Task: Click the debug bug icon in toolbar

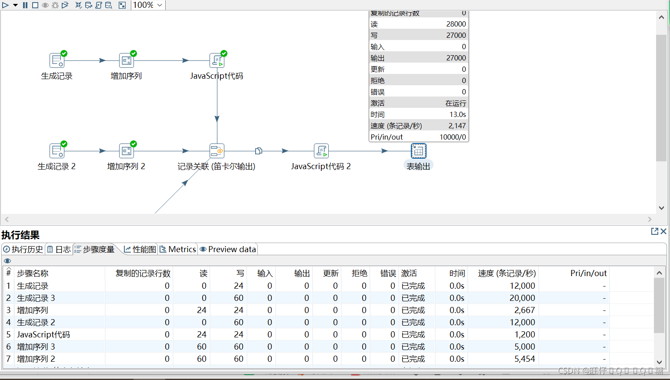Action: 55,5
